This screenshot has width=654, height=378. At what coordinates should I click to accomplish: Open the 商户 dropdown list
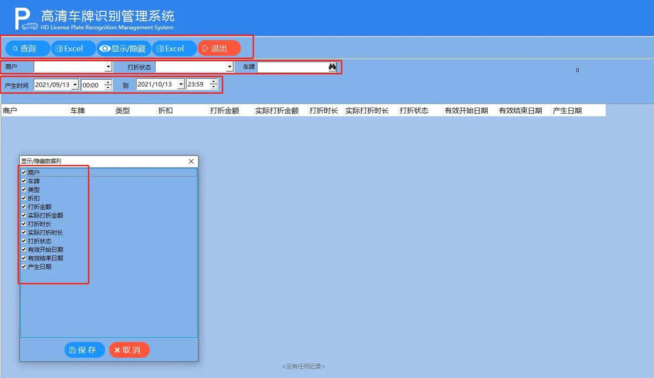click(108, 67)
